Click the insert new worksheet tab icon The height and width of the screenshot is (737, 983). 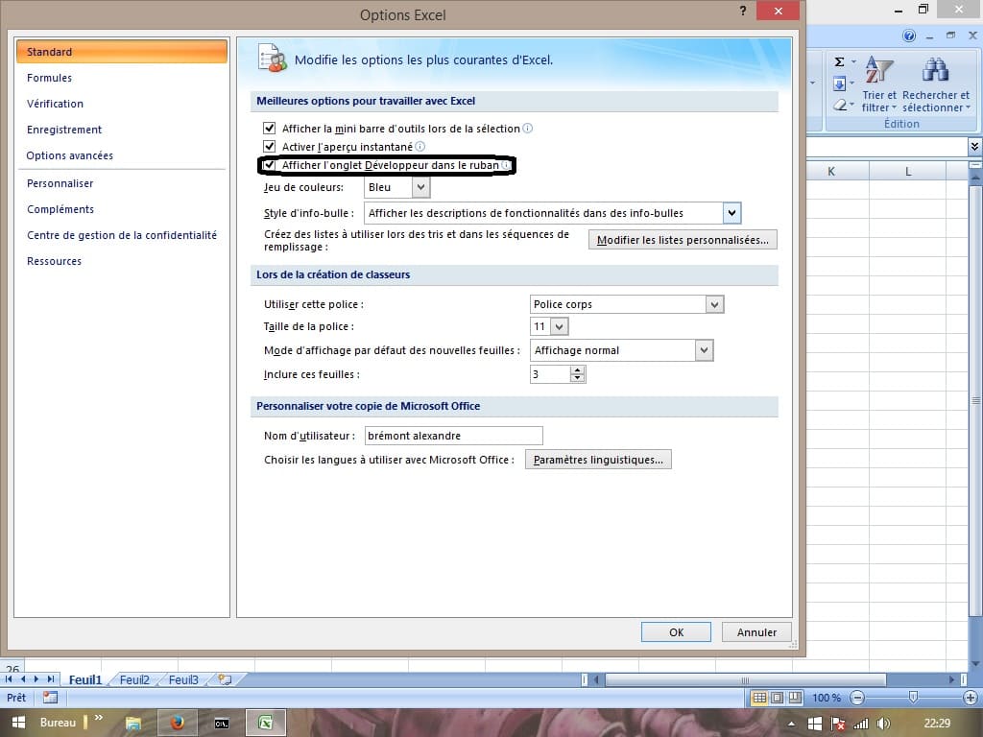pos(225,679)
